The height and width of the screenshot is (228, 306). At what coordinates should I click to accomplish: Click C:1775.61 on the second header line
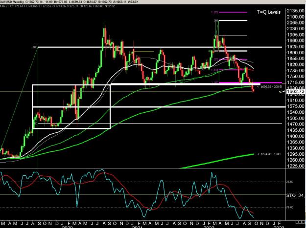pyautogui.click(x=16, y=6)
